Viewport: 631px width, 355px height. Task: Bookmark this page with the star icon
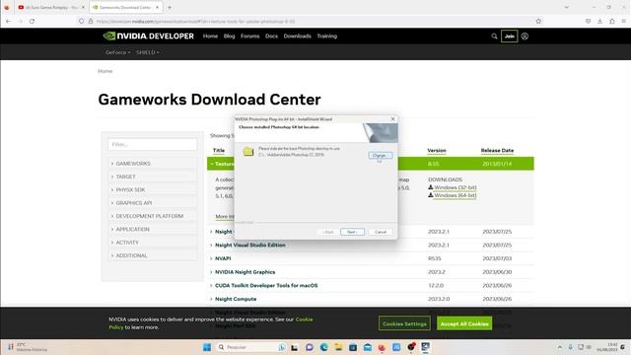tap(538, 21)
